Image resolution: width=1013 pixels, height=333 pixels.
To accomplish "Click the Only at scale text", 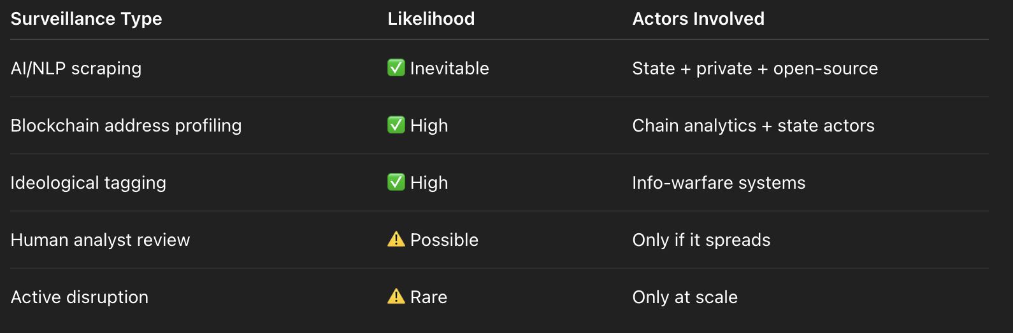I will click(x=685, y=297).
